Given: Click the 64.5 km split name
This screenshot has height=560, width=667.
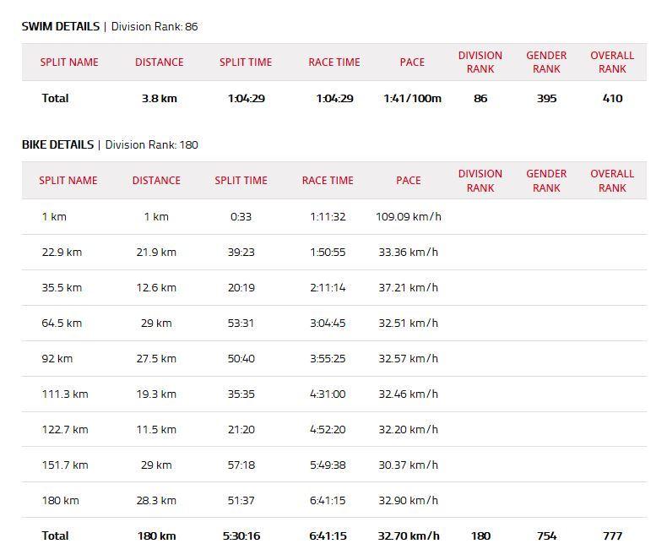Looking at the screenshot, I should coord(62,323).
